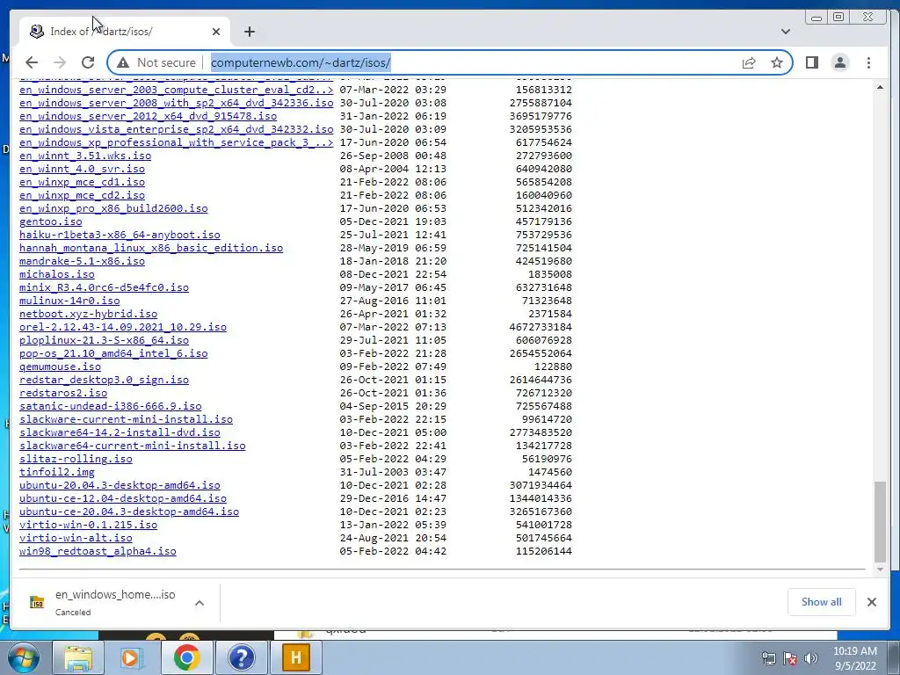900x675 pixels.
Task: Click the scrollbar down arrow
Action: 880,570
